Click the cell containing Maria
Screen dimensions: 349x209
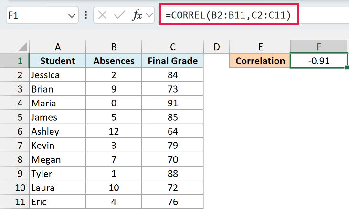(58, 103)
